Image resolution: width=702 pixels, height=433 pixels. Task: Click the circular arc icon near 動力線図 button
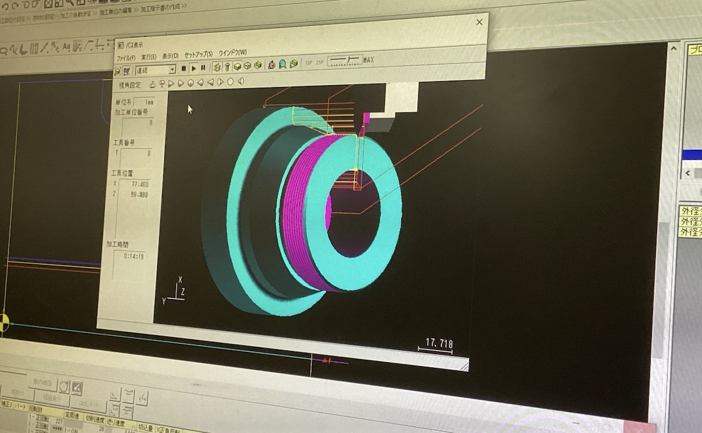coord(64,387)
